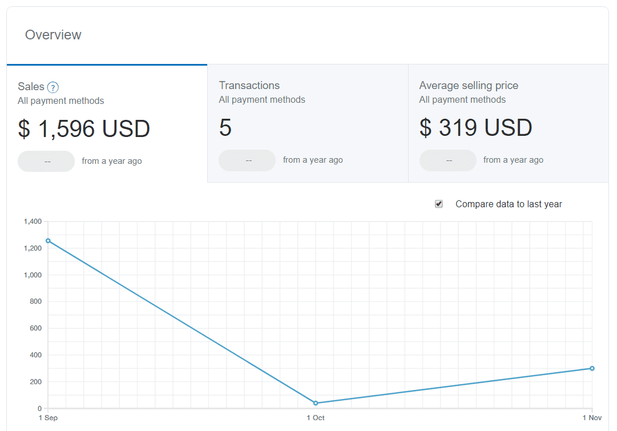Toggle Compare data to last year checkbox
Image resolution: width=617 pixels, height=431 pixels.
(x=439, y=204)
